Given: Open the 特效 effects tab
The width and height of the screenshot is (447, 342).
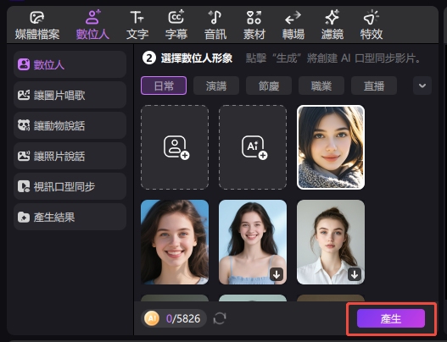Looking at the screenshot, I should point(372,25).
